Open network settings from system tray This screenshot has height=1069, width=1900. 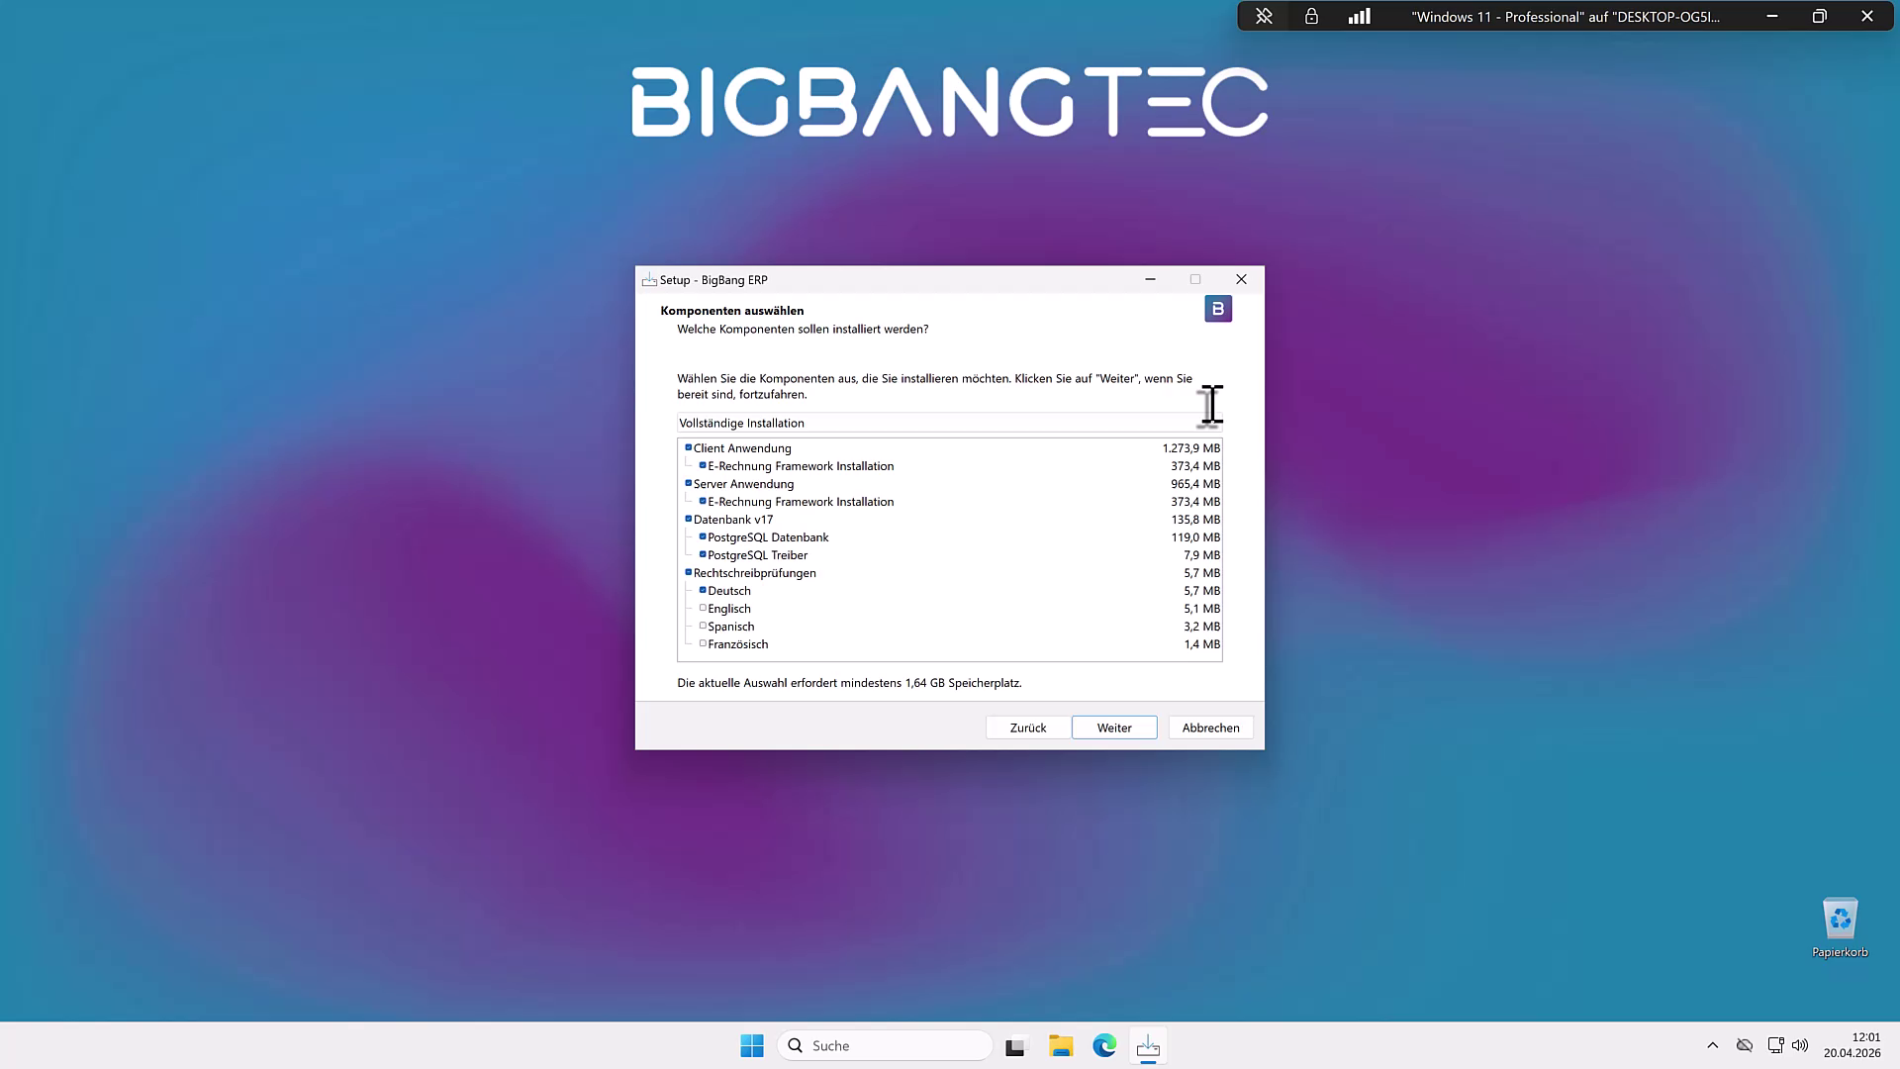click(x=1775, y=1045)
